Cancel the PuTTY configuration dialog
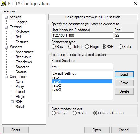The image size is (140, 134). pos(124,130)
